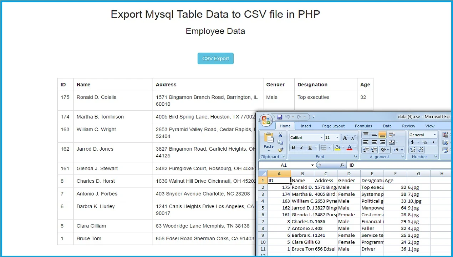Toggle Bold formatting in Font group
Screen dimensions: 453x257
click(293, 147)
